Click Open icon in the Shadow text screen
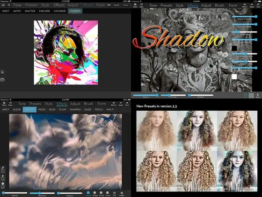Image resolution: width=262 pixels, height=197 pixels. pyautogui.click(x=135, y=5)
